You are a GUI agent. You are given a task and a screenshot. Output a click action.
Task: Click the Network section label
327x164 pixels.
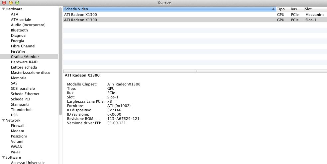(13, 120)
